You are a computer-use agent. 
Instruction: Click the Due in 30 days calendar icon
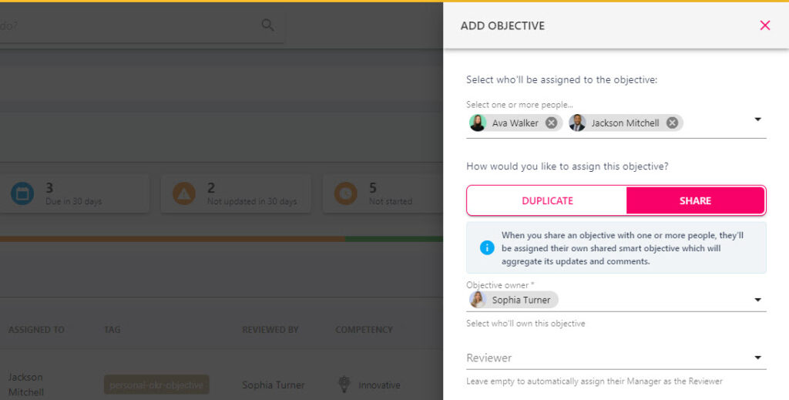22,193
